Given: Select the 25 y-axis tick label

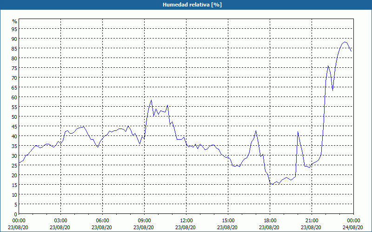Looking at the screenshot, I should [14, 166].
